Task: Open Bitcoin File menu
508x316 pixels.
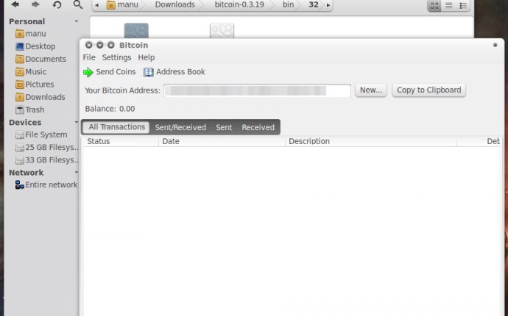Action: pyautogui.click(x=89, y=57)
